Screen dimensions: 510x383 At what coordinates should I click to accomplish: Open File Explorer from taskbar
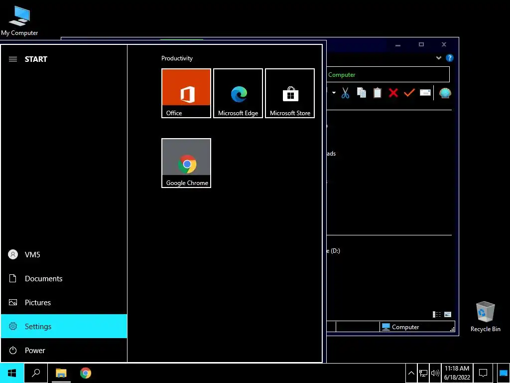61,373
